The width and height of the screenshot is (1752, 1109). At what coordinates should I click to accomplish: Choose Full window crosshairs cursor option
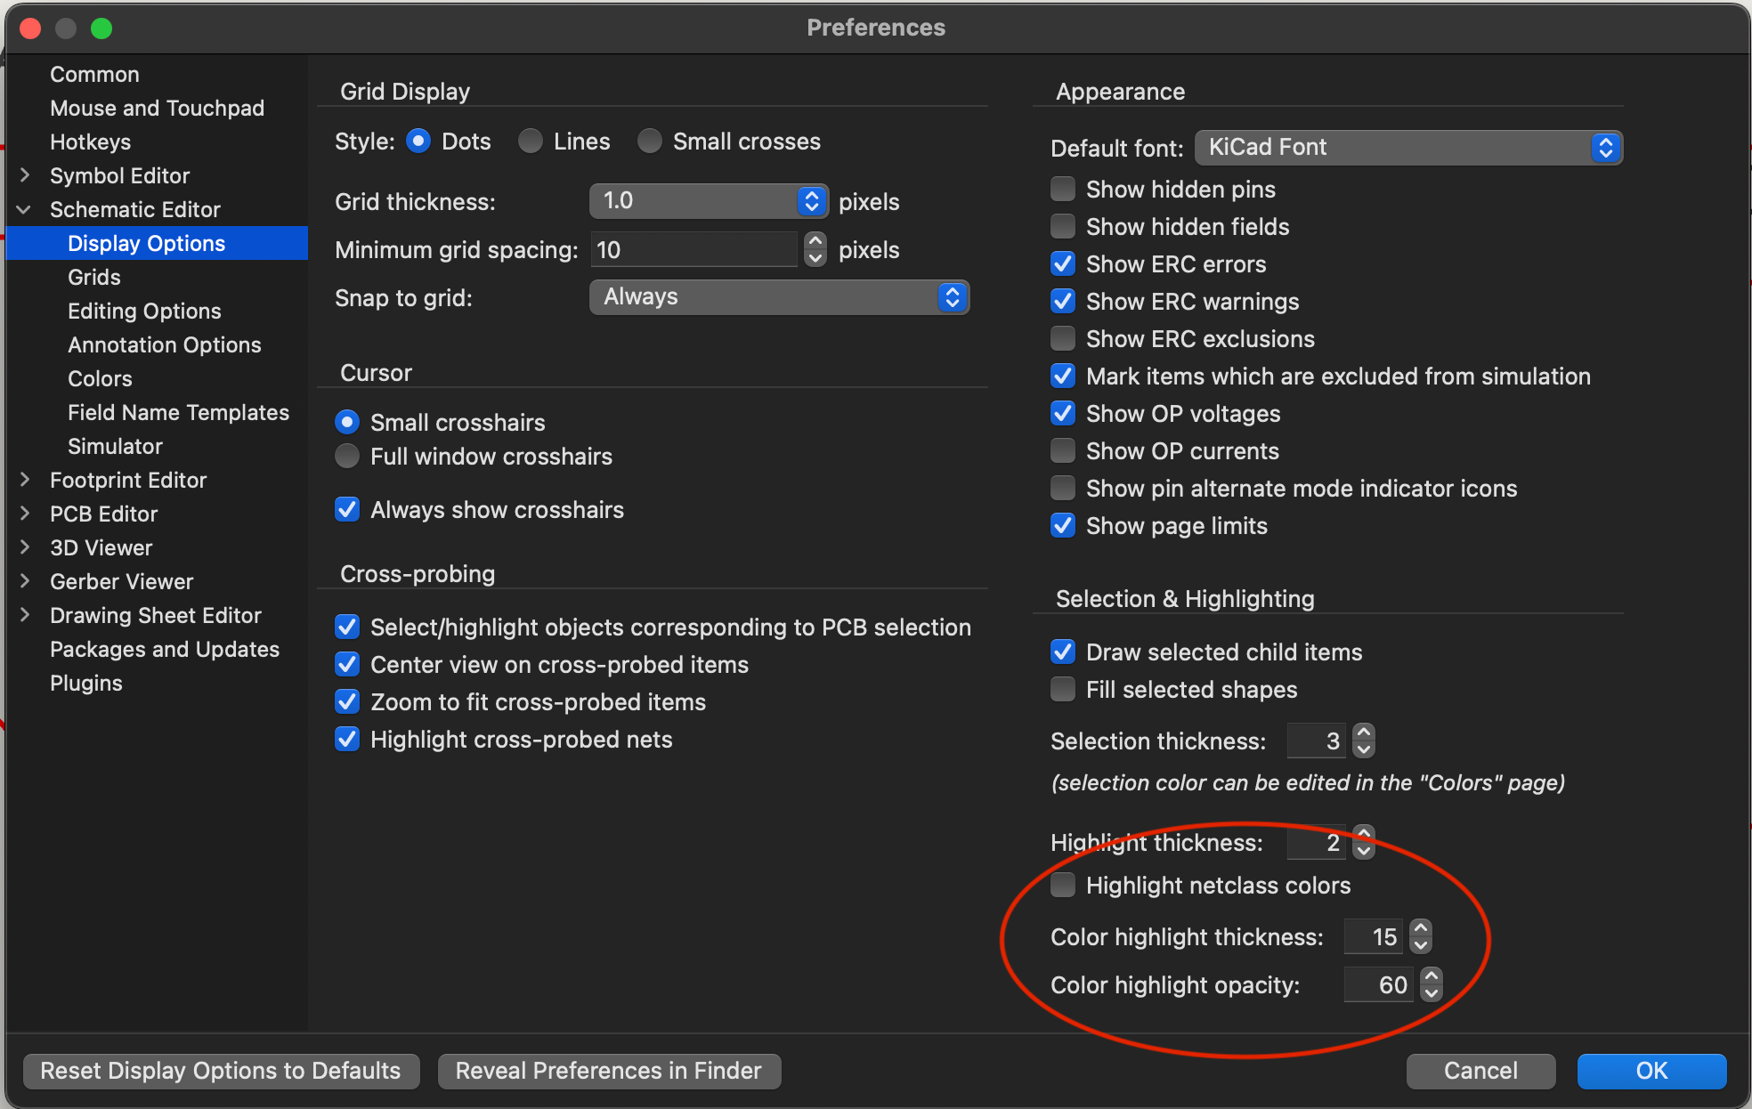pos(347,456)
